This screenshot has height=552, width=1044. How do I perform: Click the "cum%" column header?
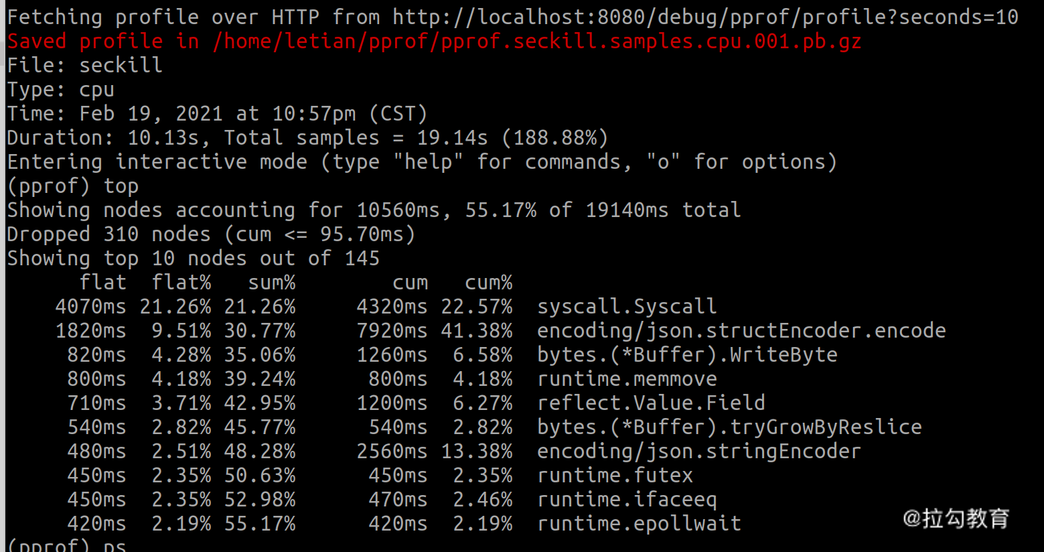click(488, 282)
